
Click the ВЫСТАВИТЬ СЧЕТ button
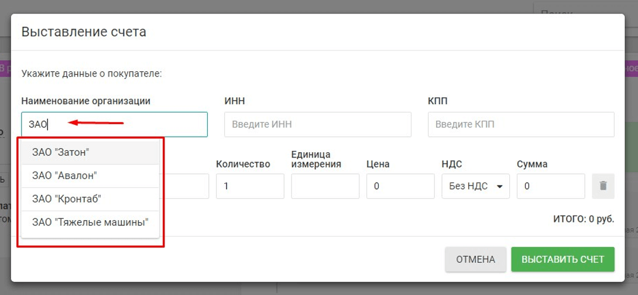[562, 259]
